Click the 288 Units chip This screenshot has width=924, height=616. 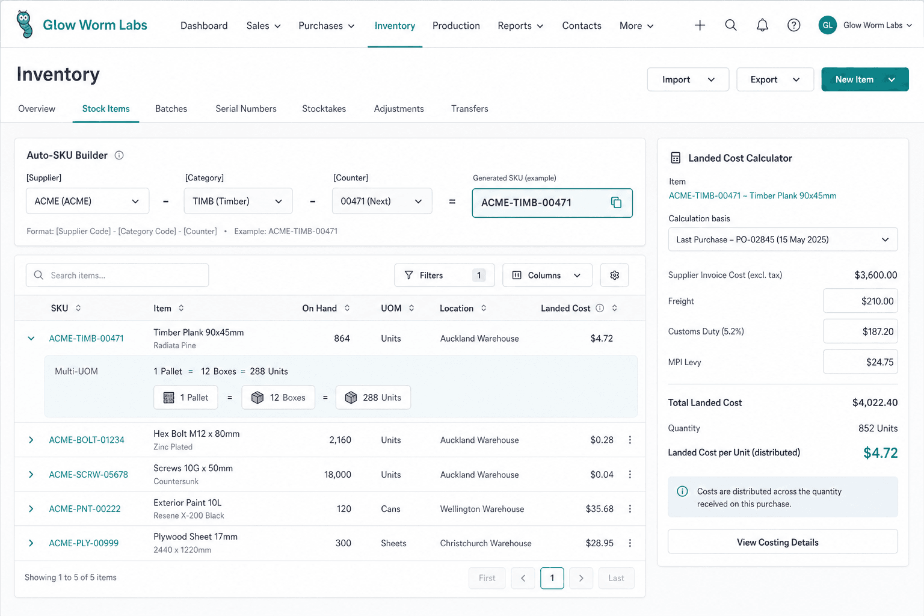373,398
